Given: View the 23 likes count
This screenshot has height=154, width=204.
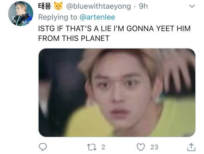Looking at the screenshot, I should coord(154,147).
